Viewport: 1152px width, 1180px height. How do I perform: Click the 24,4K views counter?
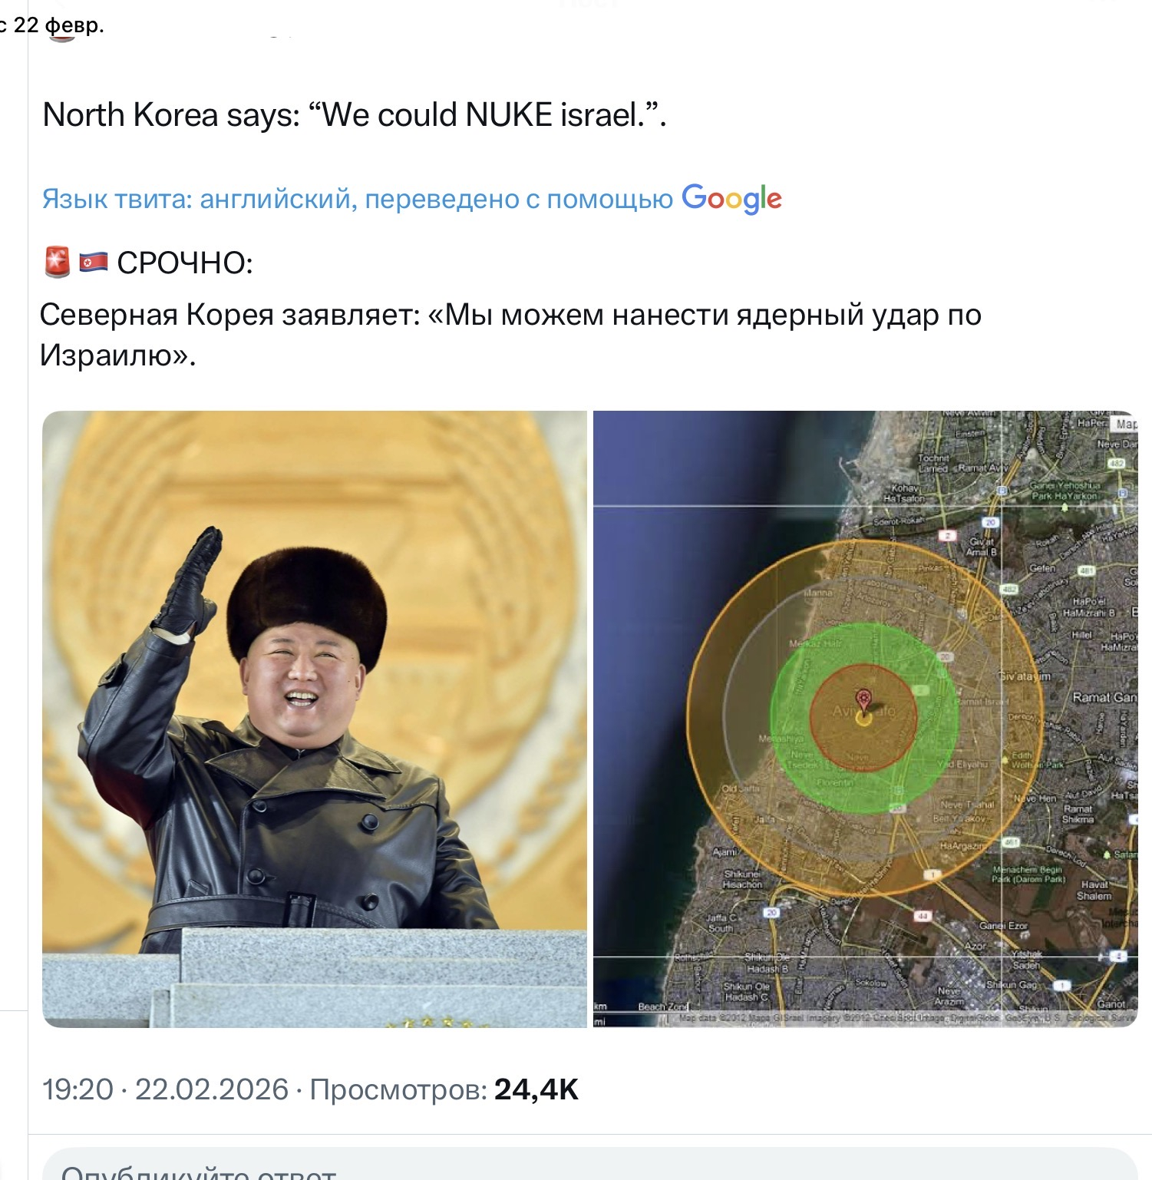pos(536,1089)
